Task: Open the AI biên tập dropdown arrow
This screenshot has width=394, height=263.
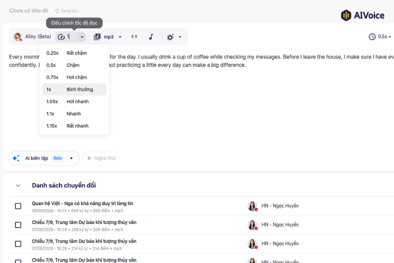Action: coord(71,158)
